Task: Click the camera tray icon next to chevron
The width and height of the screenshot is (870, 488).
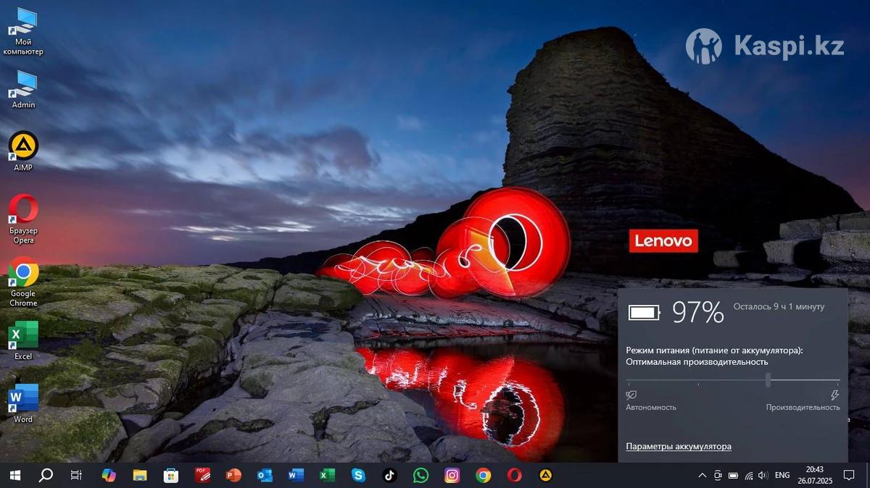Action: coord(718,476)
